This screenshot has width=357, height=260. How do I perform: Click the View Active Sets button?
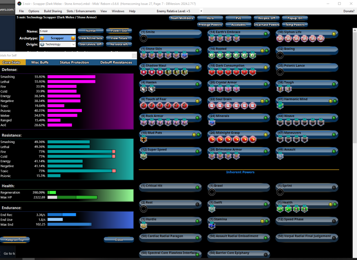[x=91, y=38]
